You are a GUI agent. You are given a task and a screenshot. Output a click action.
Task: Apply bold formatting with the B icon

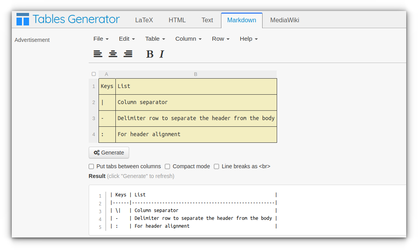150,54
